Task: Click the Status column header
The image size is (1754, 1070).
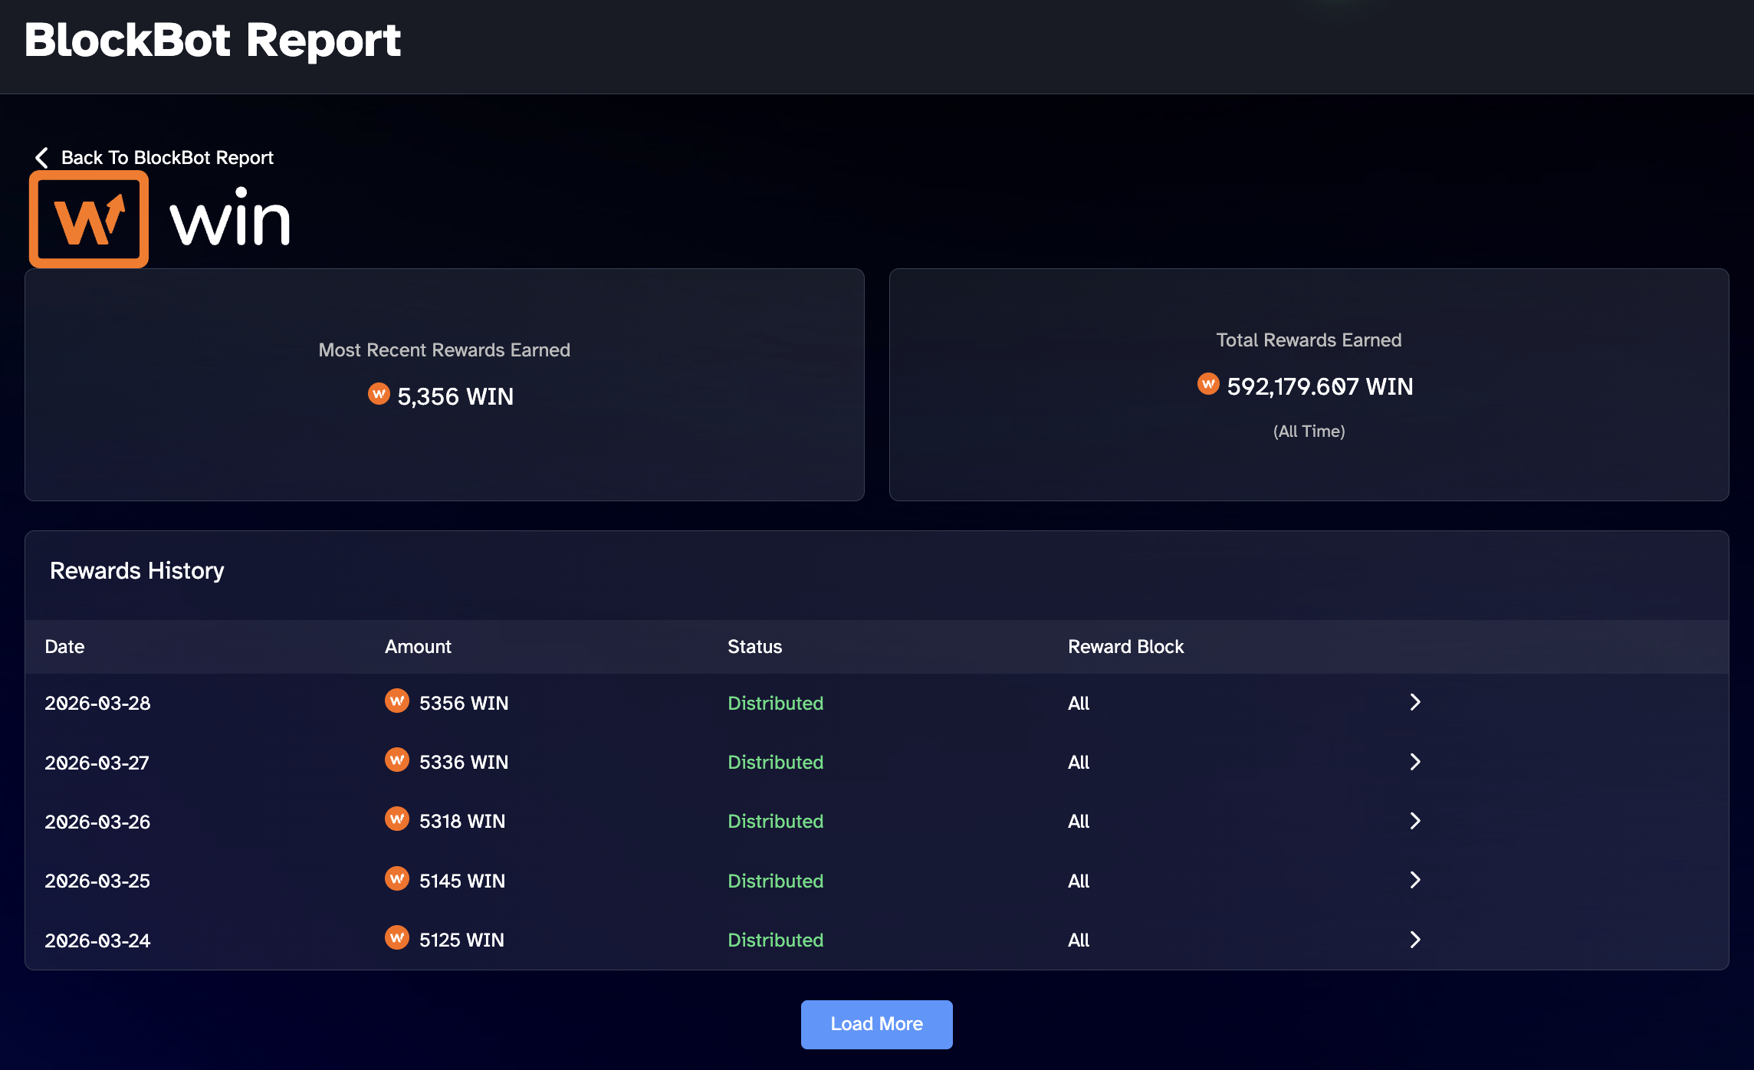Action: [x=755, y=647]
